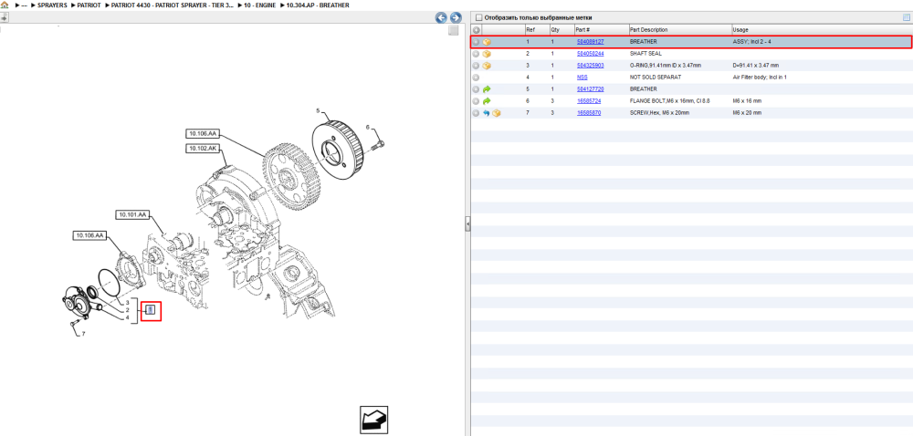Image resolution: width=913 pixels, height=436 pixels.
Task: Open part number link 504058244
Action: click(590, 54)
